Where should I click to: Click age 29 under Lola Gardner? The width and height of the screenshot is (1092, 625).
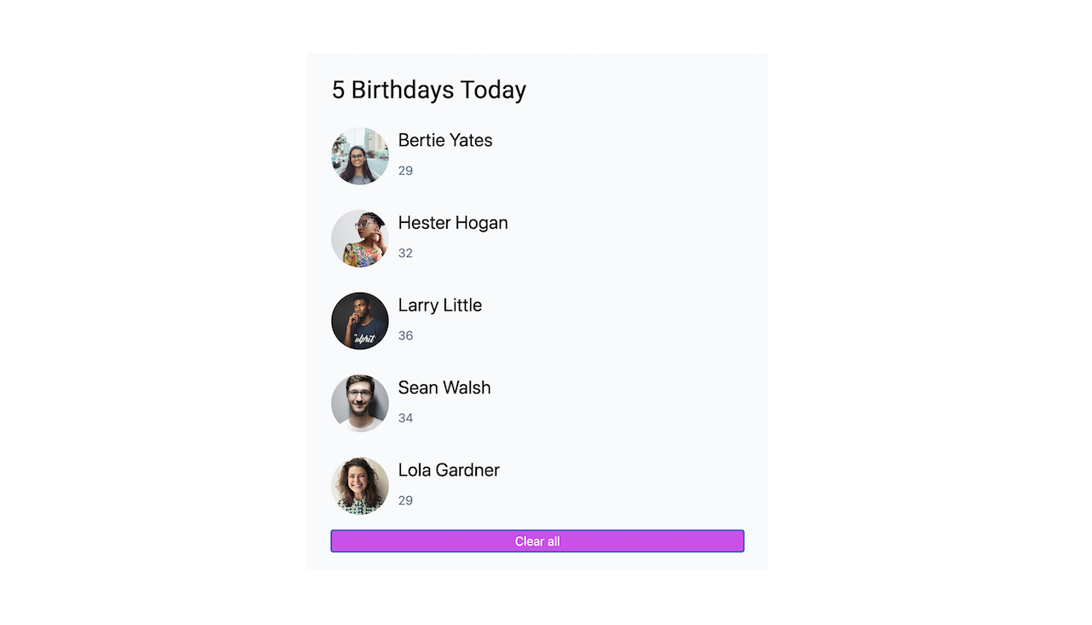[x=405, y=500]
